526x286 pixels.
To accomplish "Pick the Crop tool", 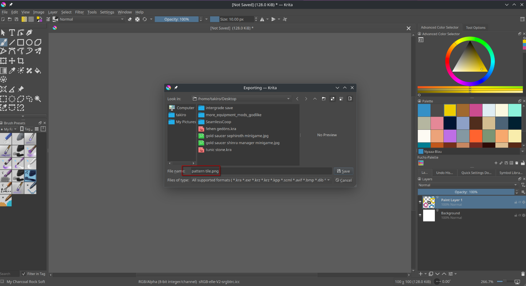I will (x=21, y=61).
